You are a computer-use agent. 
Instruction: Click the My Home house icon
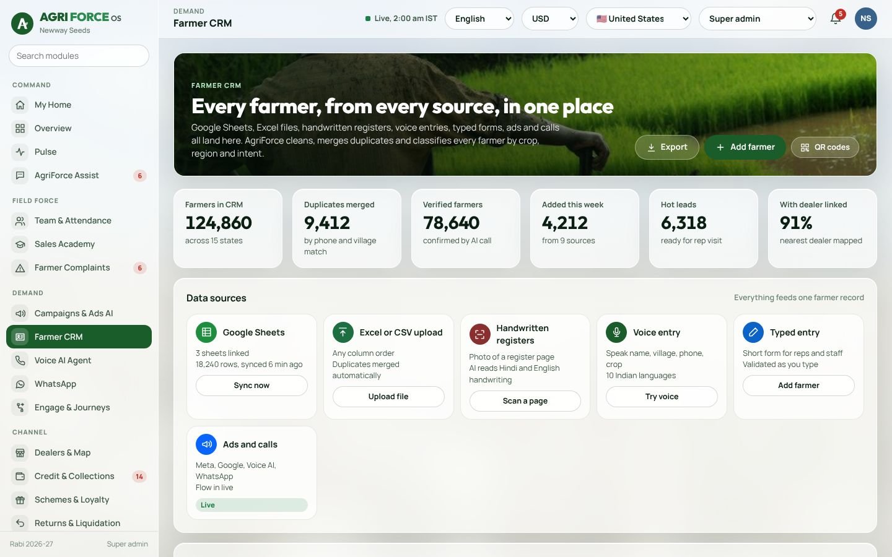(20, 105)
